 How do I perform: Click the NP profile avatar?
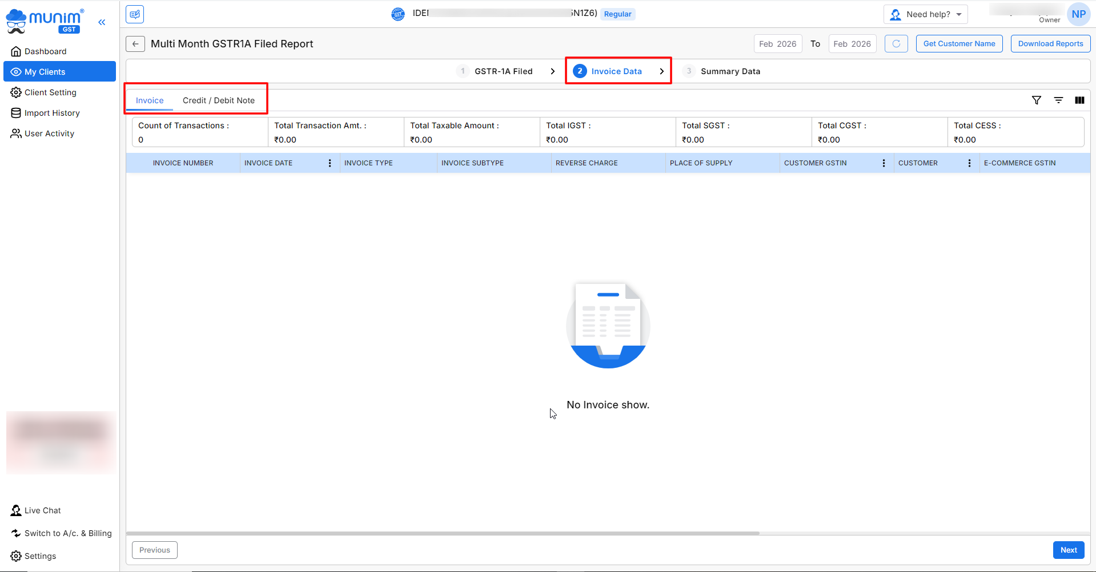1078,14
